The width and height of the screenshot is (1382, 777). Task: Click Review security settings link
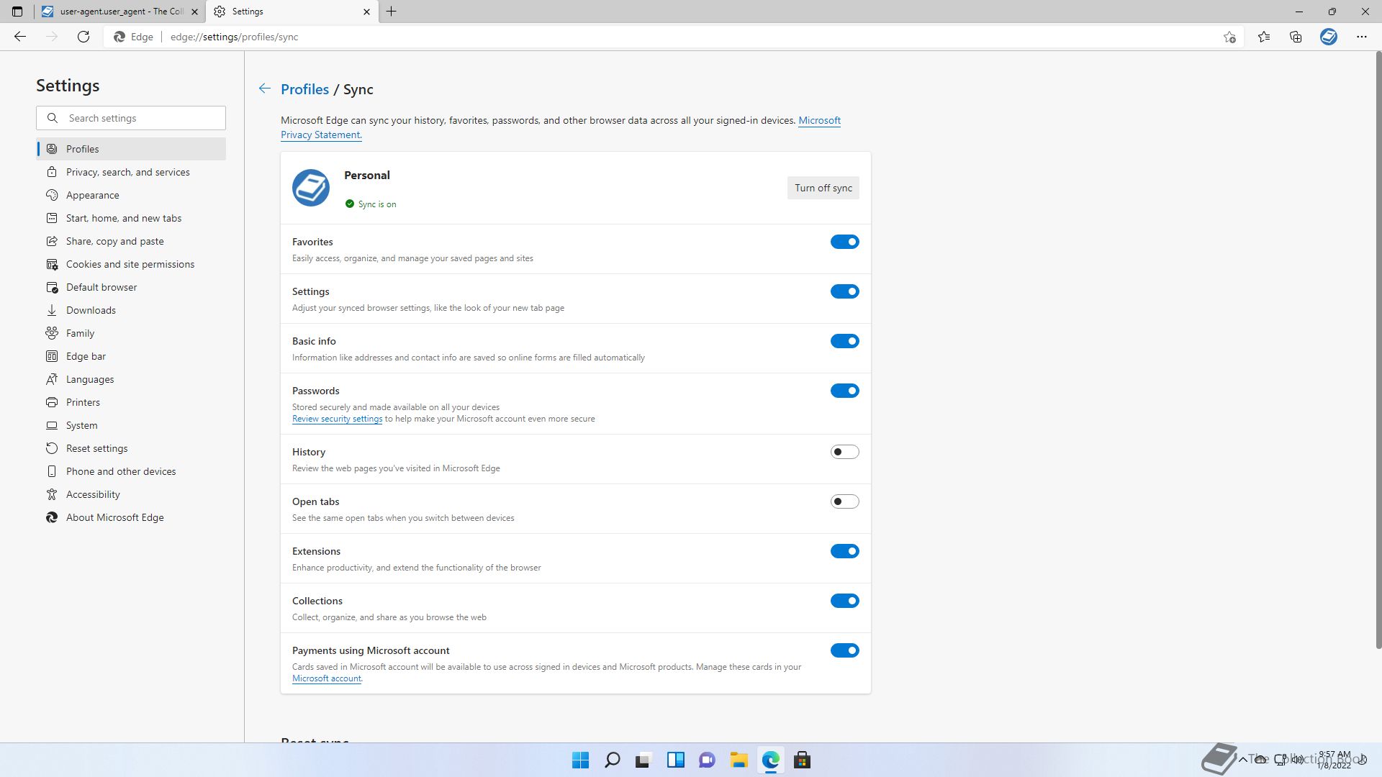(337, 419)
